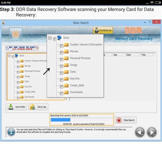Check Imp Doc checkbox in zoomed popup

62,80
